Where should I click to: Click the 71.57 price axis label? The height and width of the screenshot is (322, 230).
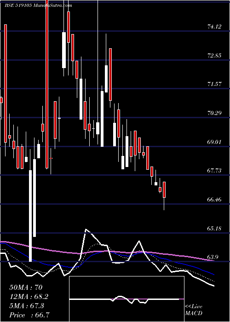click(x=214, y=84)
